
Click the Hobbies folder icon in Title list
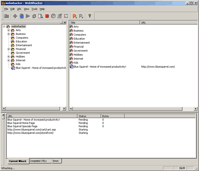(x=71, y=55)
